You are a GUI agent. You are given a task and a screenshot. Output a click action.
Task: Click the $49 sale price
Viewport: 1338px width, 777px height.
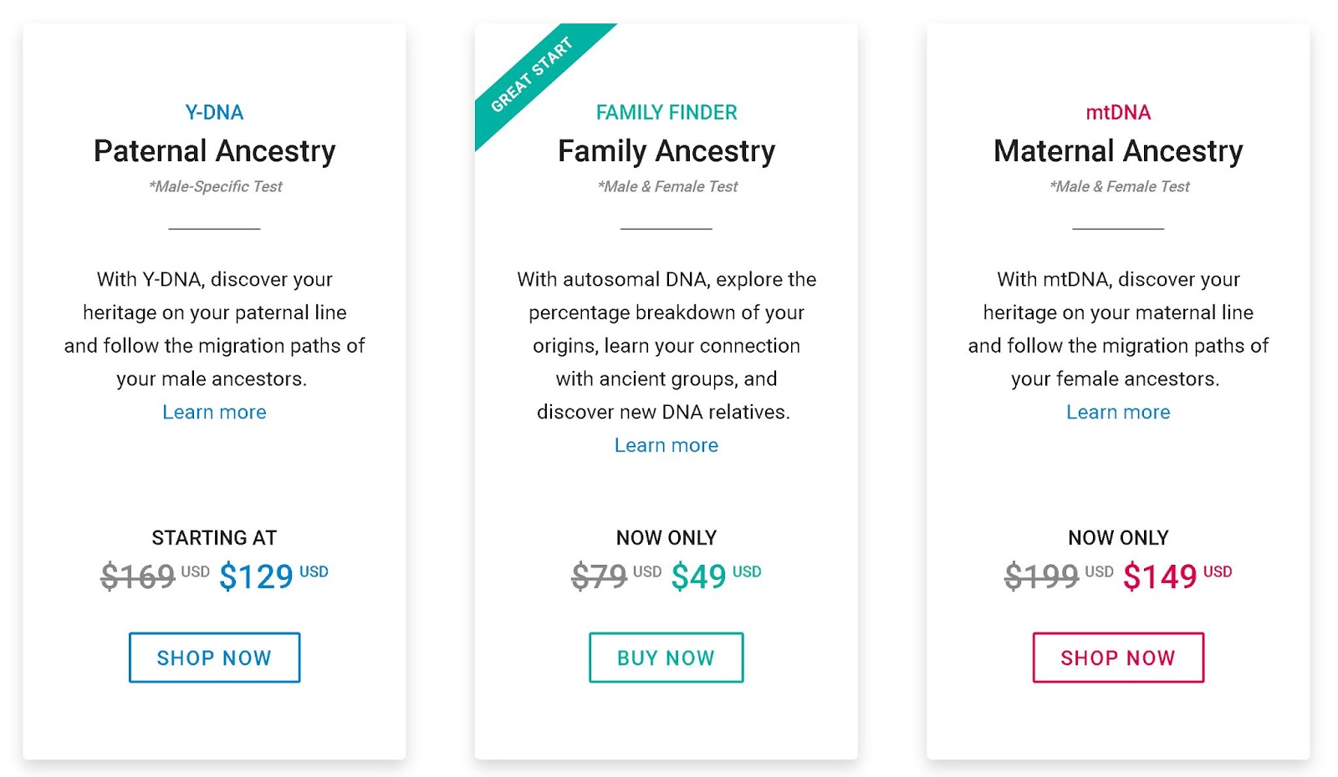698,576
